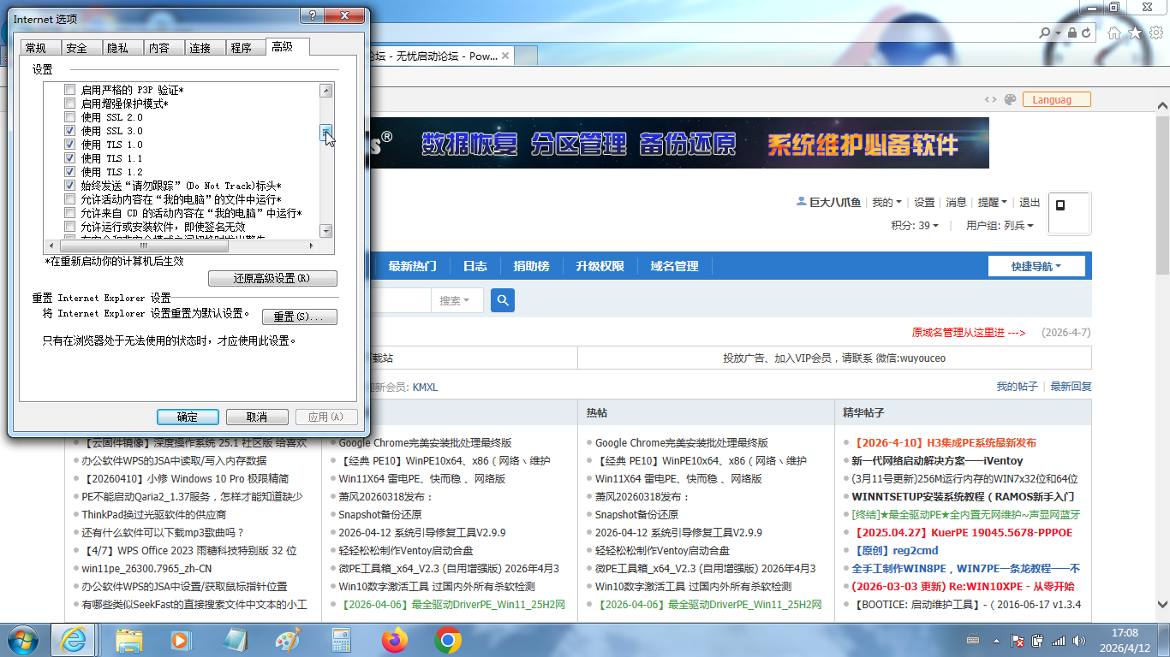
Task: Open the palette theme switcher icon
Action: 1010,99
